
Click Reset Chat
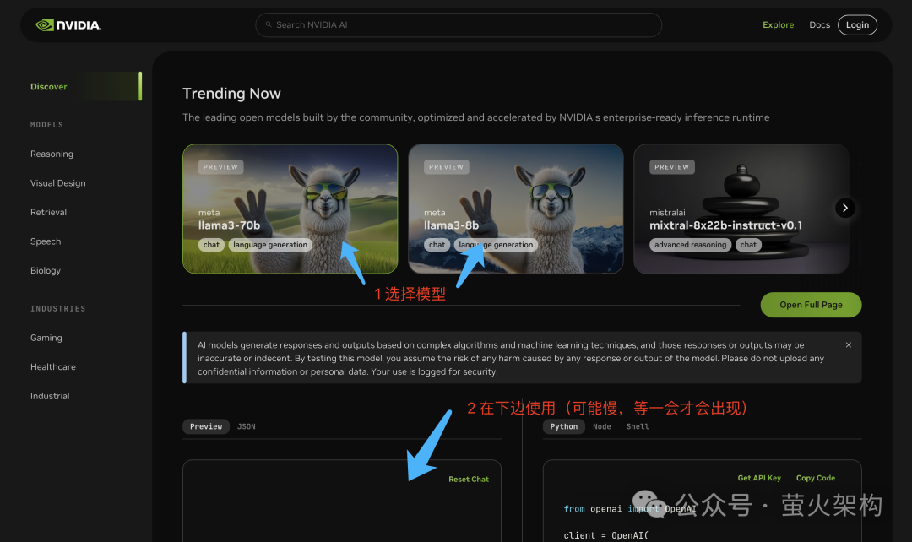click(x=469, y=480)
